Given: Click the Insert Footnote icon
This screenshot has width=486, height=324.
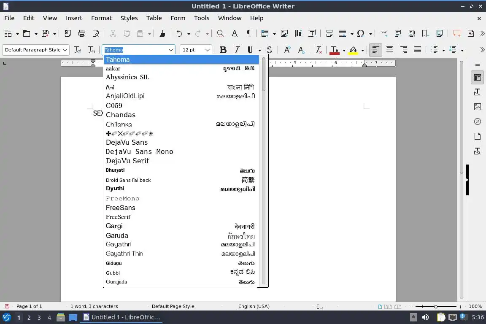Looking at the screenshot, I should click(x=398, y=33).
